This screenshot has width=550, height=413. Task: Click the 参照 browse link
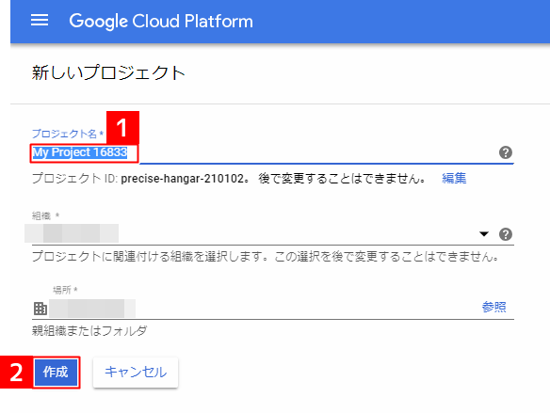coord(493,307)
